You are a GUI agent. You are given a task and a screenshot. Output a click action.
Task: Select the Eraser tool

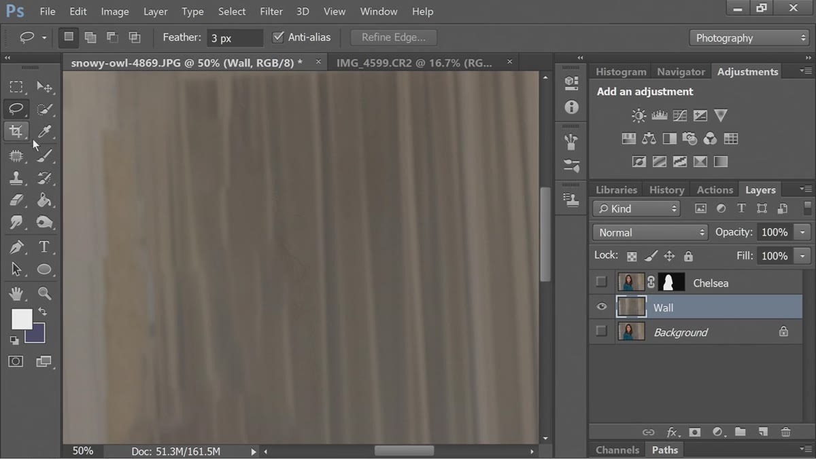click(x=16, y=200)
